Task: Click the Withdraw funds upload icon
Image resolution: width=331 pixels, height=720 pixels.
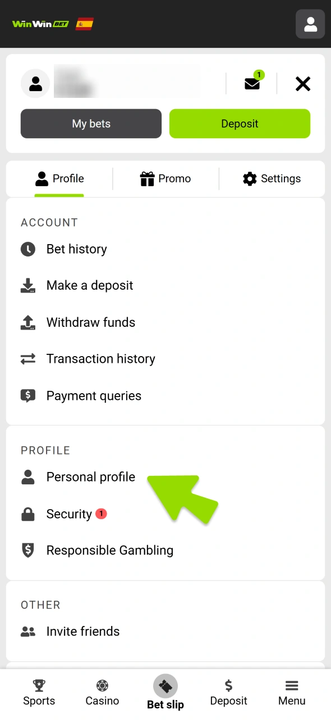Action: [x=28, y=322]
